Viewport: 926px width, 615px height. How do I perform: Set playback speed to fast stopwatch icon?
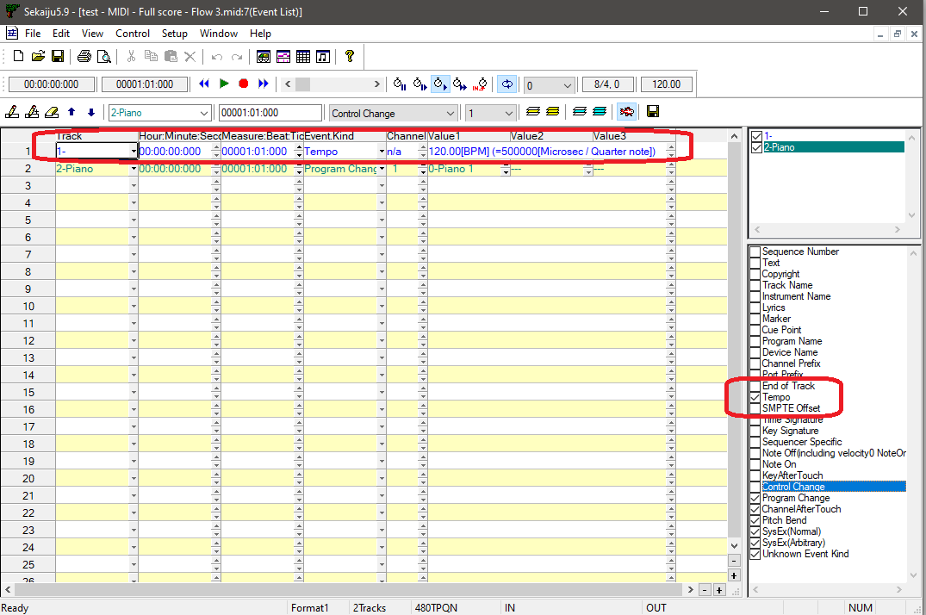coord(459,84)
